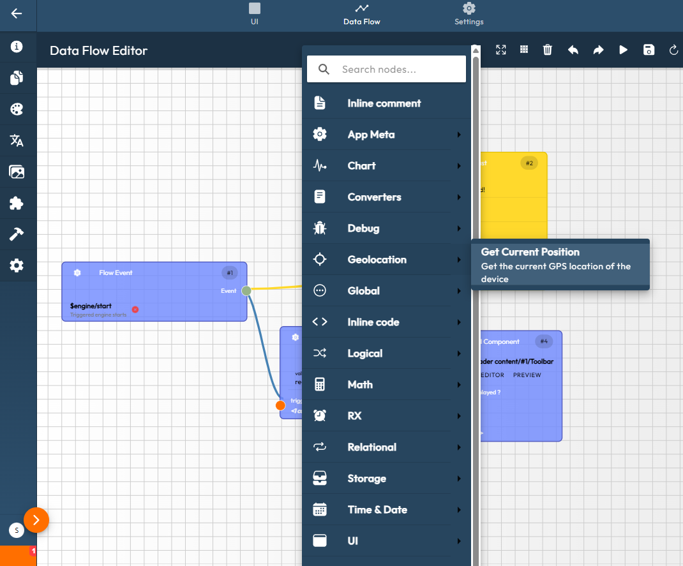Open the image assets icon in sidebar
The image size is (683, 566).
point(17,172)
